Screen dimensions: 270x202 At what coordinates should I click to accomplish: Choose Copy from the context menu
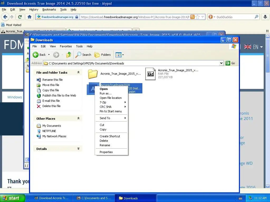click(111, 129)
